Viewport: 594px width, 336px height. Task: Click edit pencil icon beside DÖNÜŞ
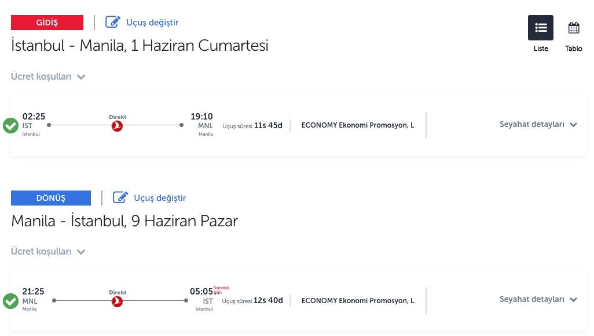tap(120, 197)
